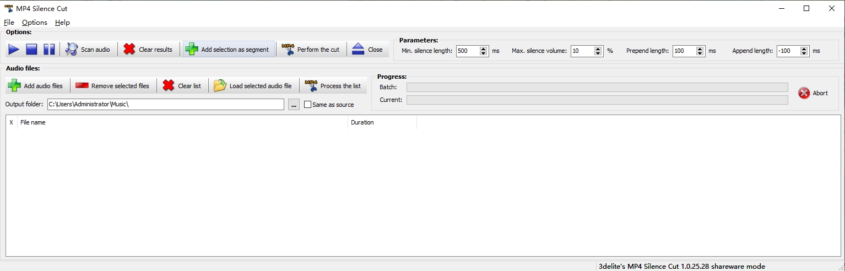845x271 pixels.
Task: Click the Batch progress bar
Action: pyautogui.click(x=597, y=87)
